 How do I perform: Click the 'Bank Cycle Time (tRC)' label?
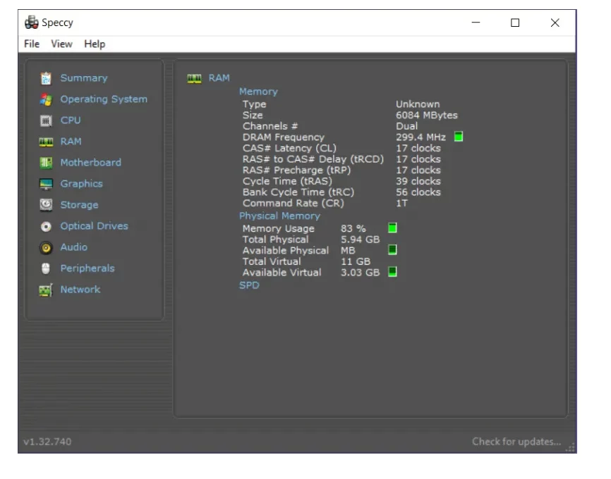298,192
